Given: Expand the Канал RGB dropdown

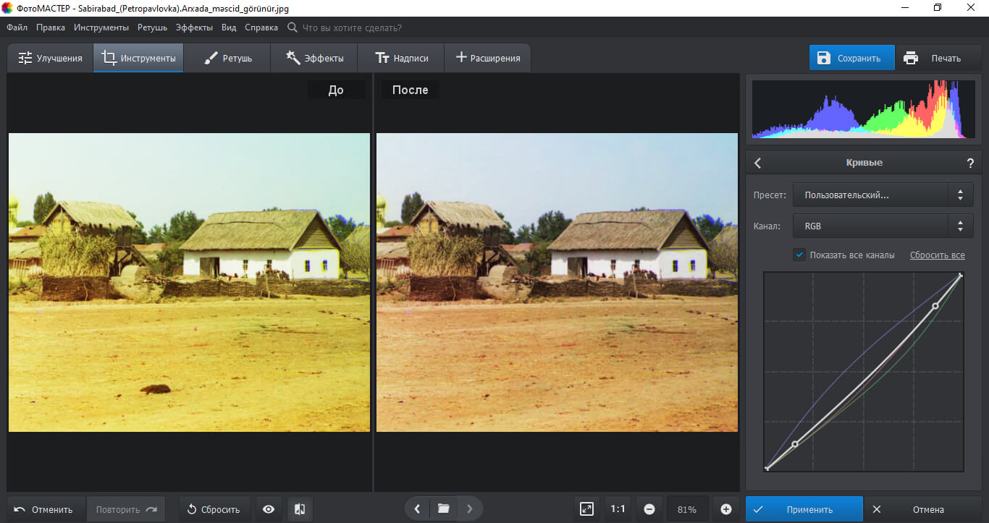Looking at the screenshot, I should click(x=883, y=226).
